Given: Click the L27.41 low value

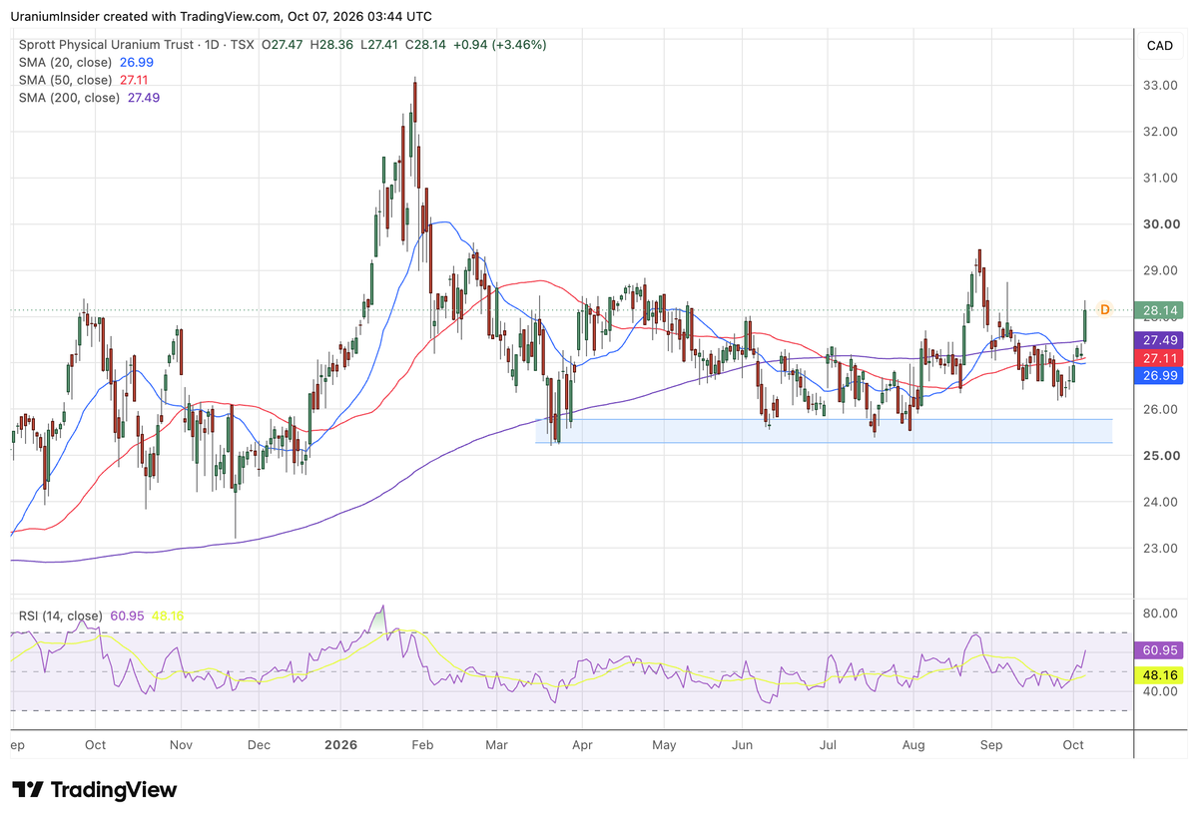Looking at the screenshot, I should (x=380, y=45).
